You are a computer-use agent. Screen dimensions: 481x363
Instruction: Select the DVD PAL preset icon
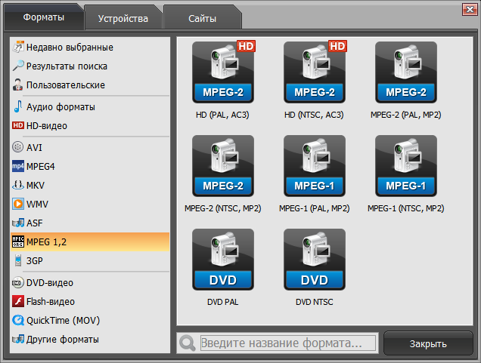(223, 260)
